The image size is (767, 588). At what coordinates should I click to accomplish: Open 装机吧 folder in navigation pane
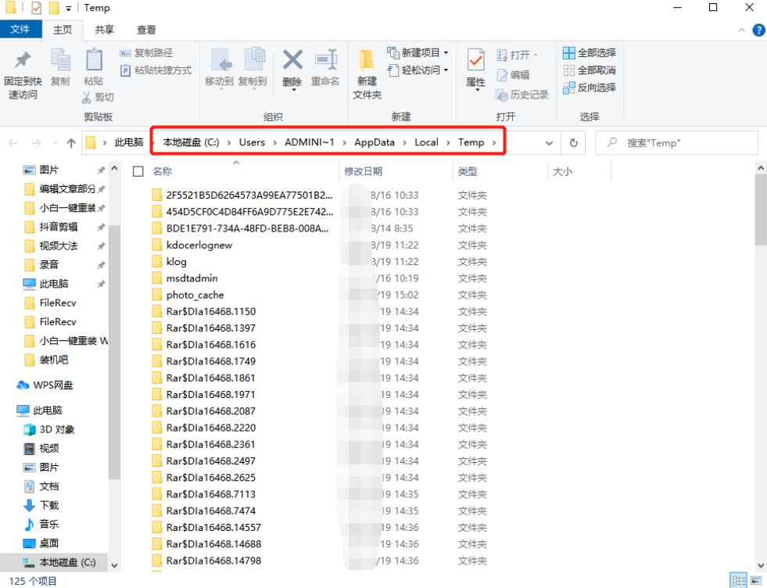point(46,360)
